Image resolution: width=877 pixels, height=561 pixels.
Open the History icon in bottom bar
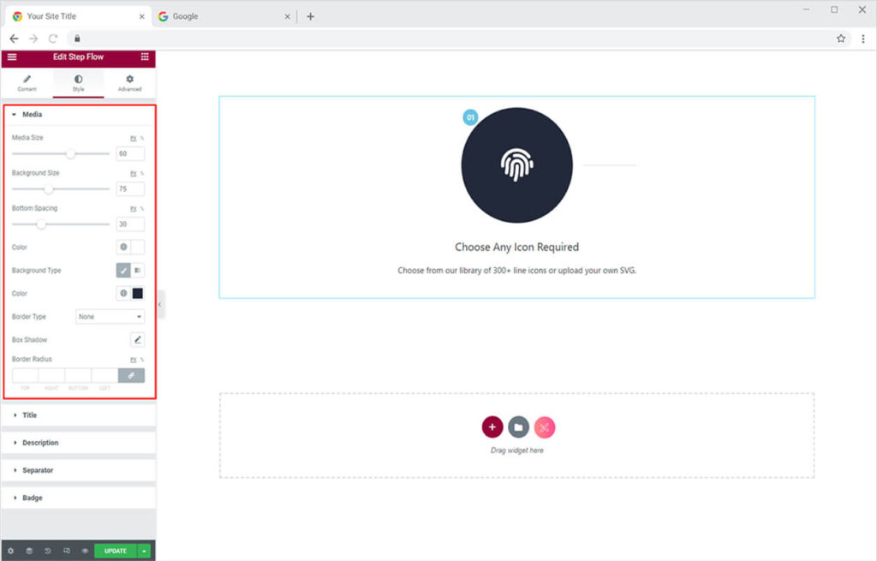pos(48,551)
